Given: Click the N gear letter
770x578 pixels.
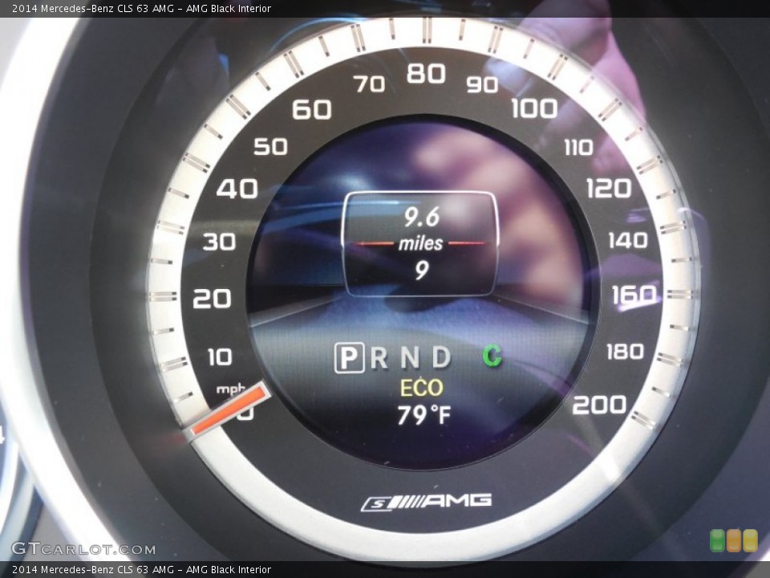Looking at the screenshot, I should (410, 357).
